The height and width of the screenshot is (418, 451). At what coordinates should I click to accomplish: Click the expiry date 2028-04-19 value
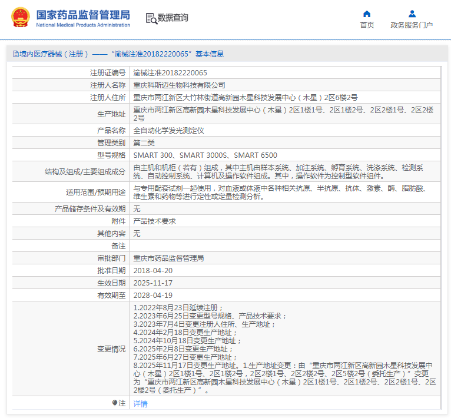tap(153, 295)
